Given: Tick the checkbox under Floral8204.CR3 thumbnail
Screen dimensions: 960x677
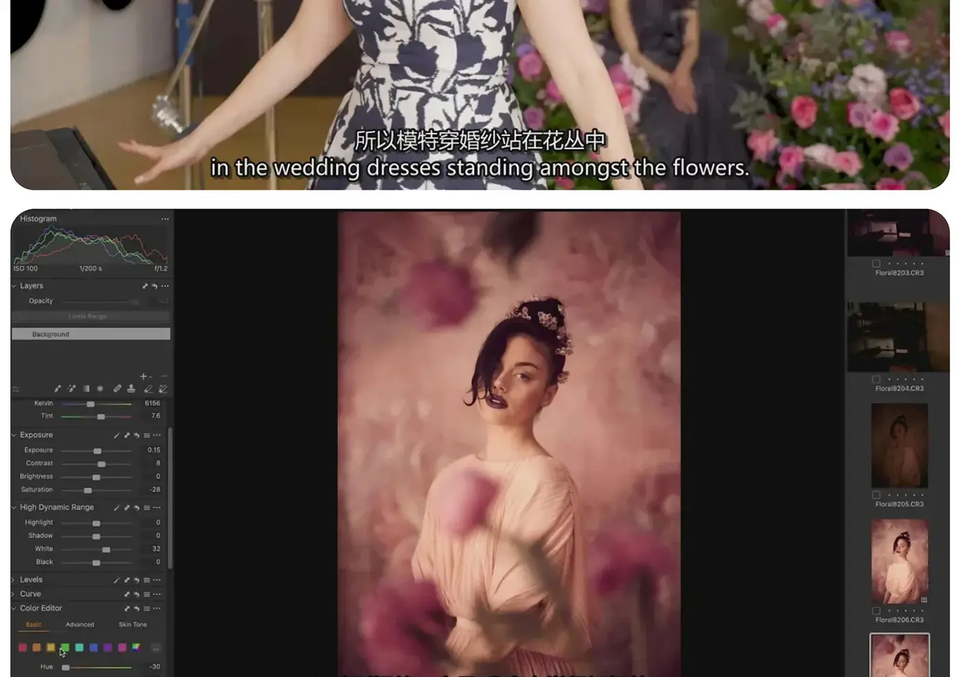Looking at the screenshot, I should click(876, 379).
